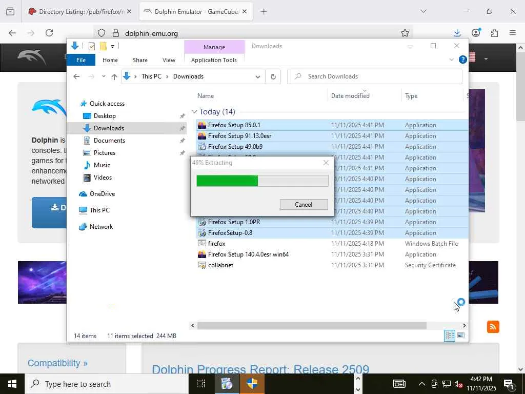The width and height of the screenshot is (525, 394).
Task: Switch to details view layout icon
Action: 450,336
